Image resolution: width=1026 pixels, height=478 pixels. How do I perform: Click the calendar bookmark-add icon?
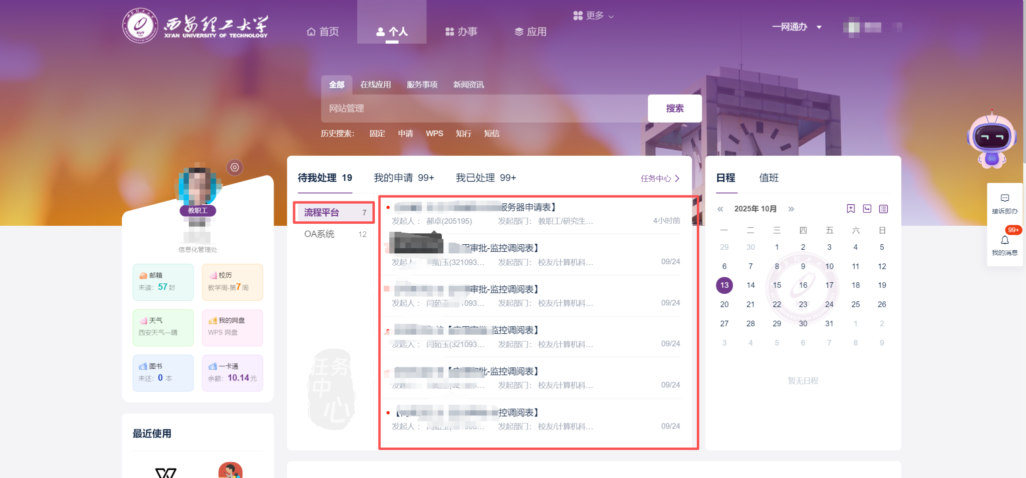point(851,209)
